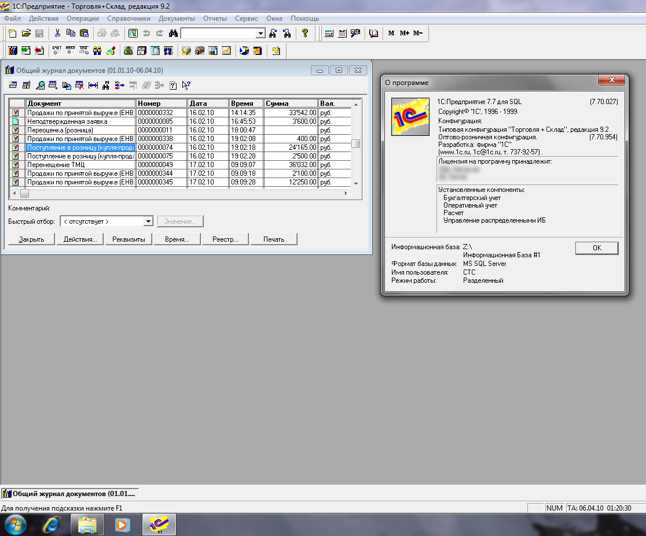Click the M- memory subtract button
Viewport: 646px width, 536px height.
pos(418,34)
